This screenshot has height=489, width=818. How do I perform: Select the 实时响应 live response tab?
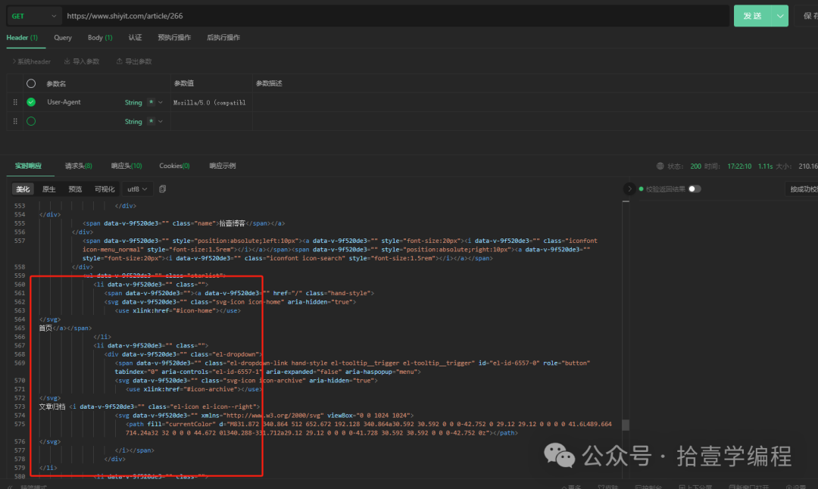click(28, 166)
